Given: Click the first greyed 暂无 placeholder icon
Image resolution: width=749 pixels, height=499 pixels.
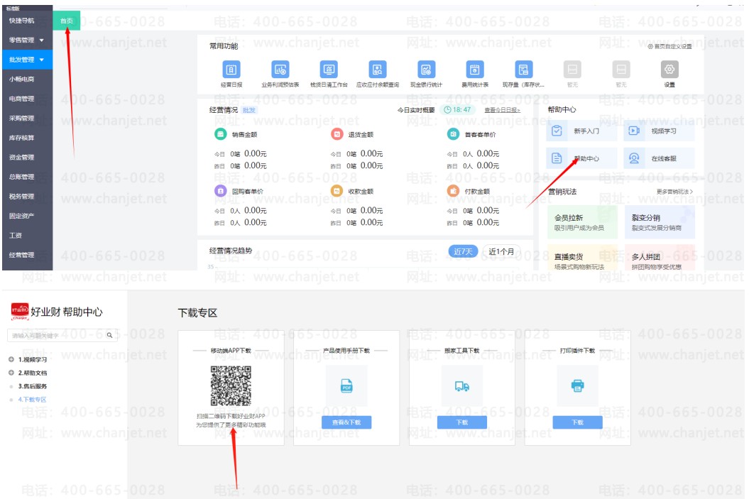Looking at the screenshot, I should click(572, 70).
